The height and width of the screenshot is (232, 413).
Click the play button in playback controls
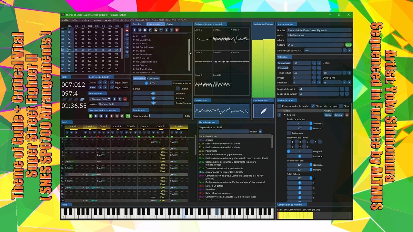tap(96, 116)
